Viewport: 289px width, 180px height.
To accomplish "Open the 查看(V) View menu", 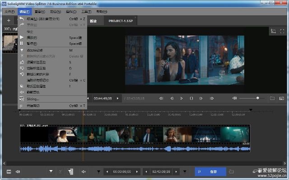I will point(40,12).
